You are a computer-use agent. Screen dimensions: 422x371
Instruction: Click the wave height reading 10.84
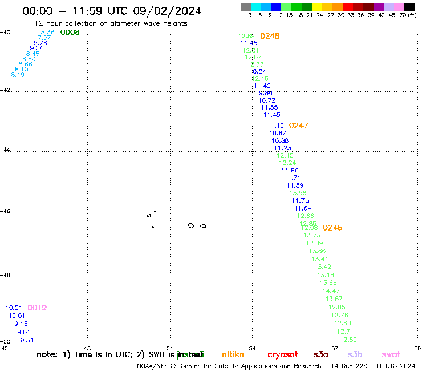[x=258, y=71]
